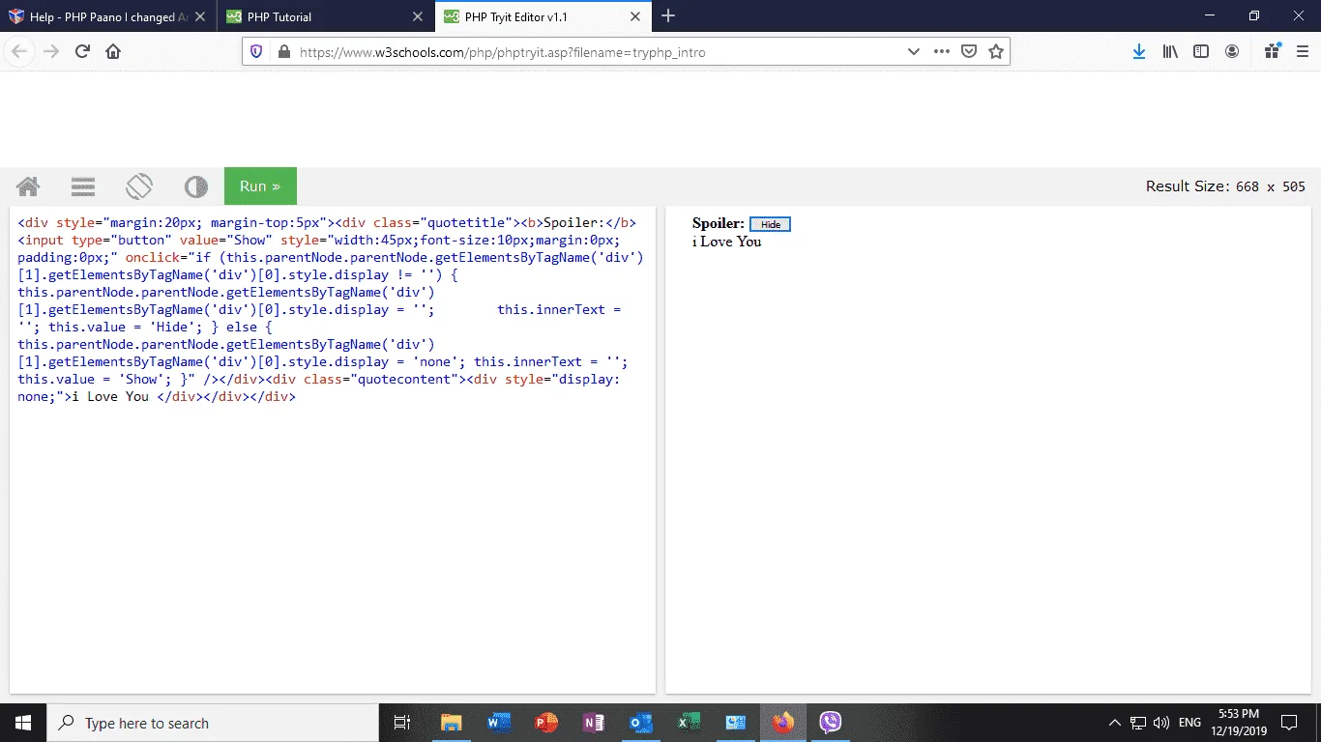Save page to Pocket
The height and width of the screenshot is (742, 1321).
pos(969,52)
